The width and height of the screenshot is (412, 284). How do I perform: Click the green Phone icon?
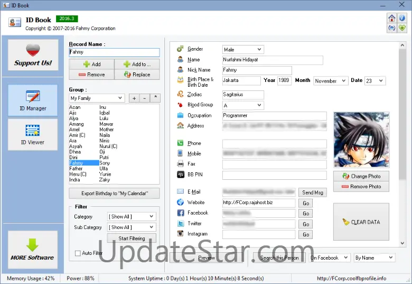point(180,143)
